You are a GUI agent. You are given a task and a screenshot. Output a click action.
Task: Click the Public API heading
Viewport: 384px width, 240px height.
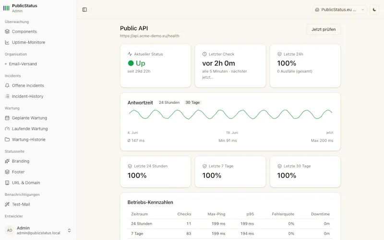(x=134, y=28)
